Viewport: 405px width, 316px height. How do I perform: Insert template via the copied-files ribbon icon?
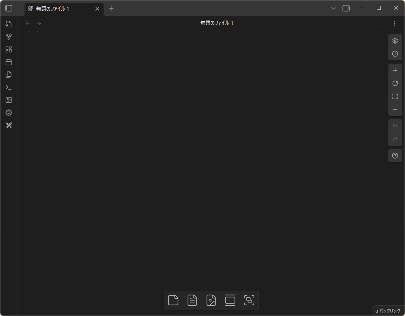point(9,75)
